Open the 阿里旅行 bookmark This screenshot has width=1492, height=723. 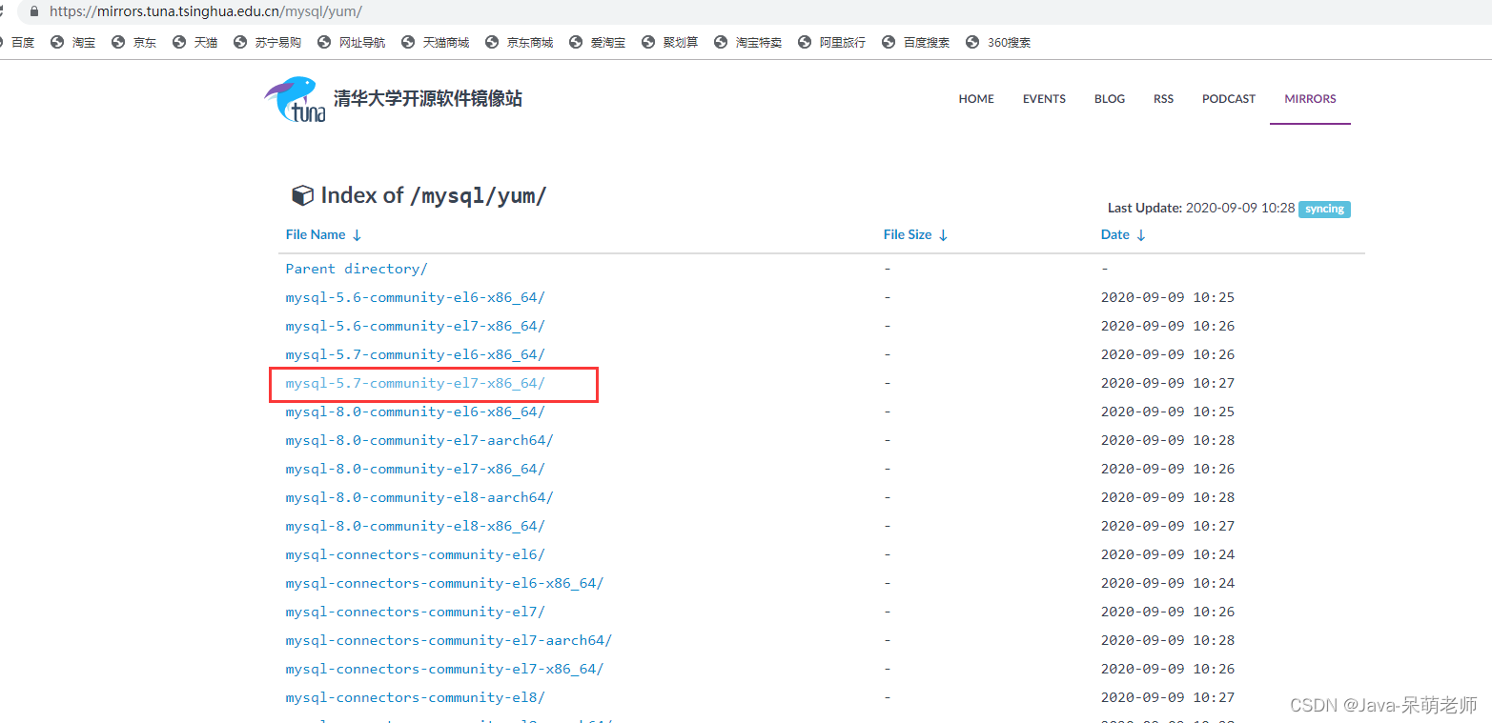pyautogui.click(x=832, y=42)
